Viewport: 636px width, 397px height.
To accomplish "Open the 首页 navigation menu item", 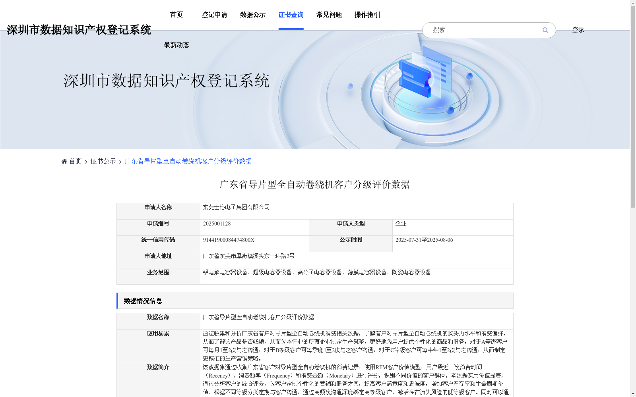I will [x=176, y=15].
